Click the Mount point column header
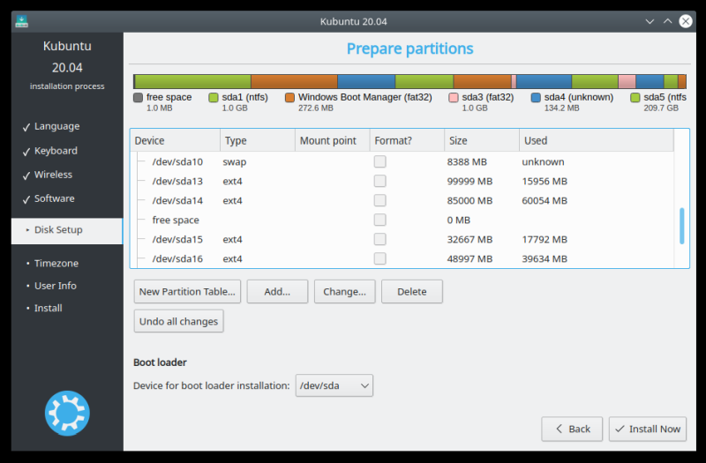This screenshot has width=706, height=463. (333, 140)
